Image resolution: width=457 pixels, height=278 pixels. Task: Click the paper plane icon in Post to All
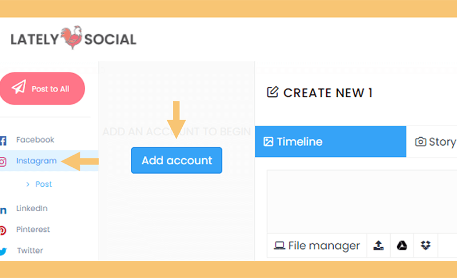(x=19, y=87)
